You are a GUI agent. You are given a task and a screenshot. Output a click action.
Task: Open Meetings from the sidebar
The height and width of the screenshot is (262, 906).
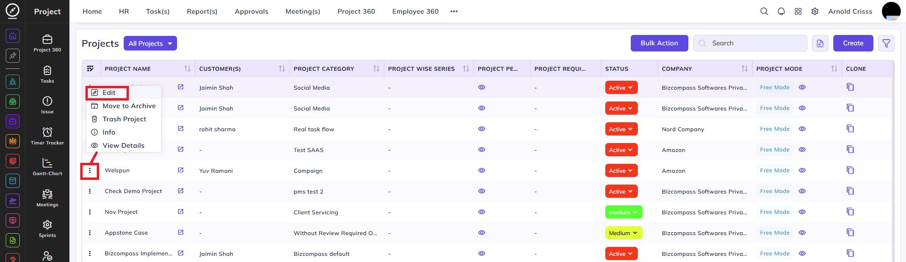point(47,198)
